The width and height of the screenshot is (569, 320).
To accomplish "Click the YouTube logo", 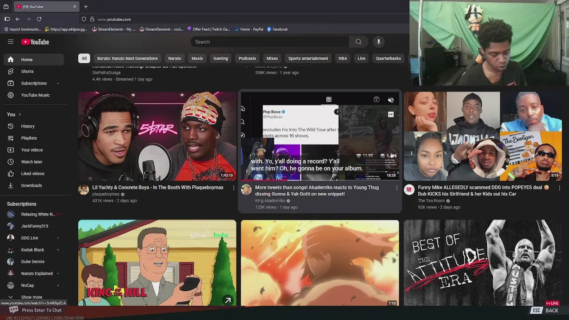I will pyautogui.click(x=35, y=42).
